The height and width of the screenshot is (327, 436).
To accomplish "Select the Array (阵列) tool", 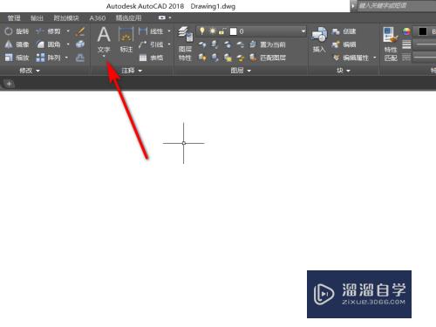I will coord(48,58).
